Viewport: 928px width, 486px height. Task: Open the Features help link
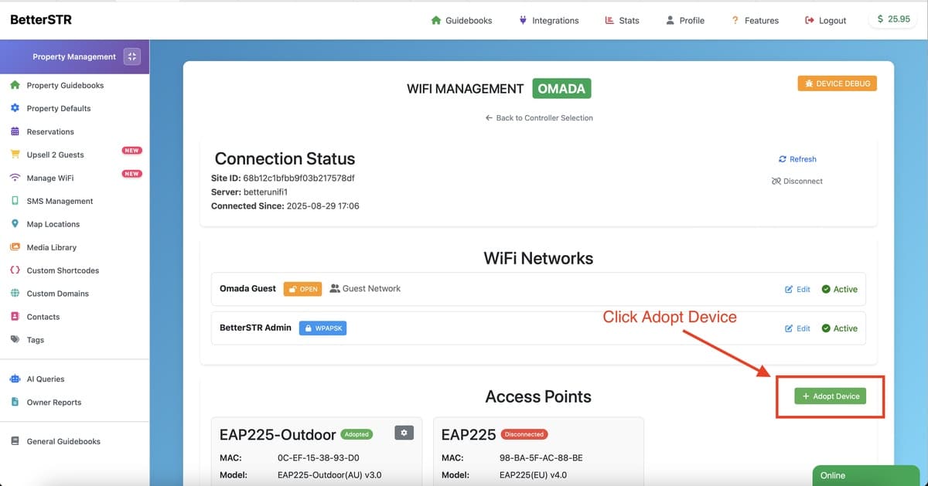[755, 20]
